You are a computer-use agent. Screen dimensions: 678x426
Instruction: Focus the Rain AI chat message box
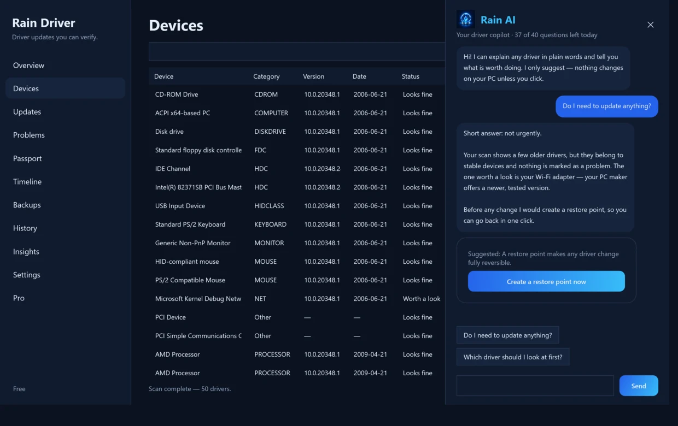point(535,386)
